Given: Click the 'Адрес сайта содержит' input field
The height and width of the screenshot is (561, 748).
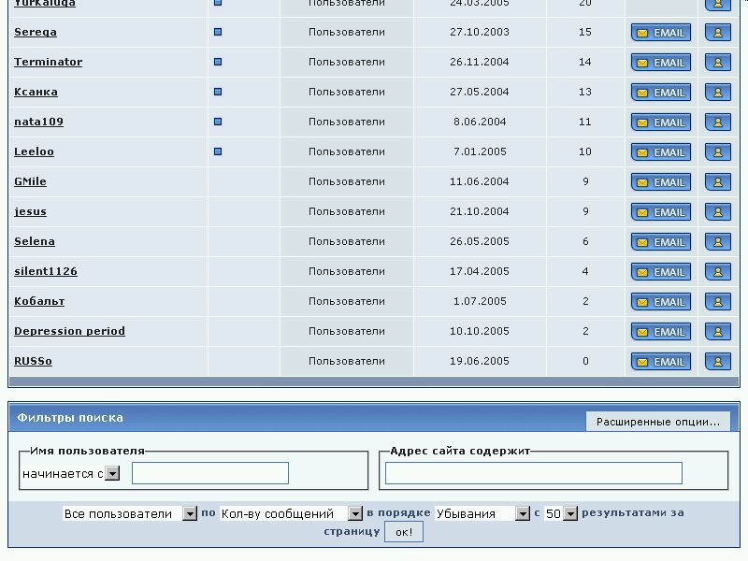Looking at the screenshot, I should pyautogui.click(x=533, y=473).
